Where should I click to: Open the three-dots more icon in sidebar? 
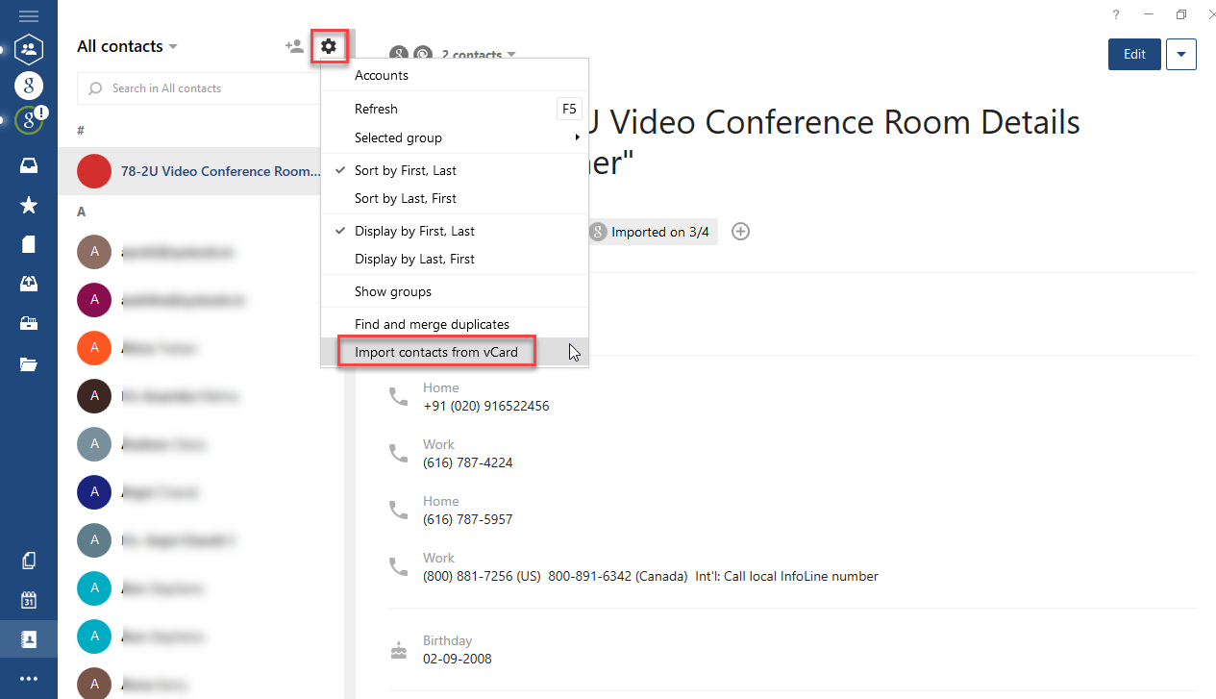[x=29, y=679]
